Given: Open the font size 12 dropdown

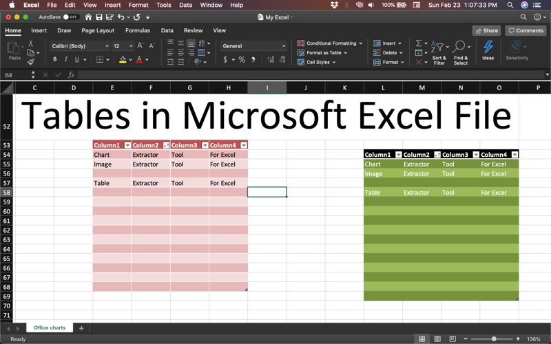Looking at the screenshot, I should click(131, 46).
